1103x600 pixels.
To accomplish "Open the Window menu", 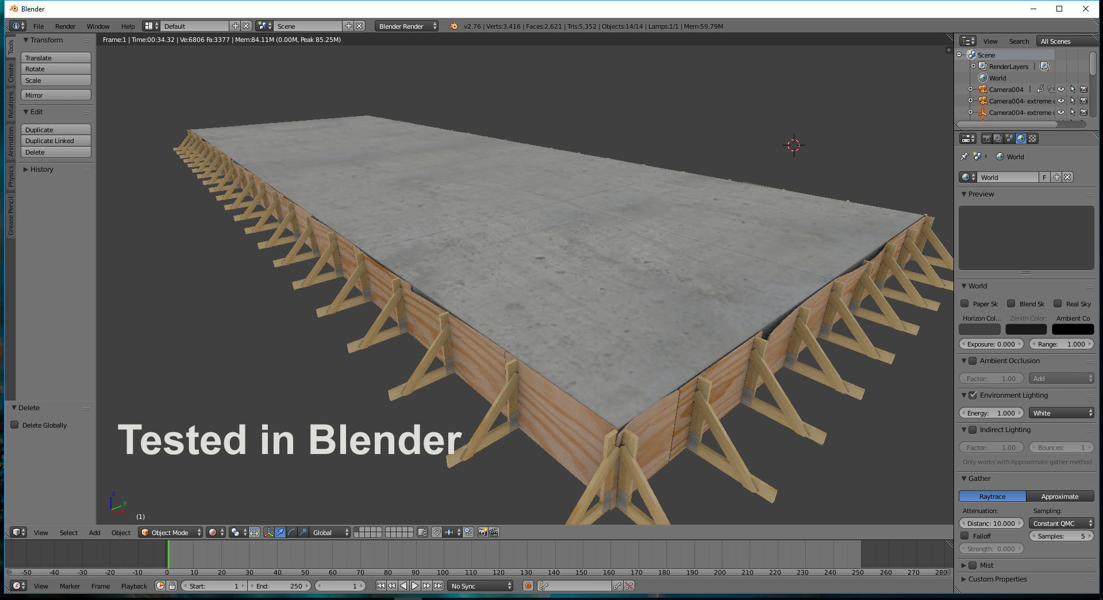I will [x=98, y=26].
